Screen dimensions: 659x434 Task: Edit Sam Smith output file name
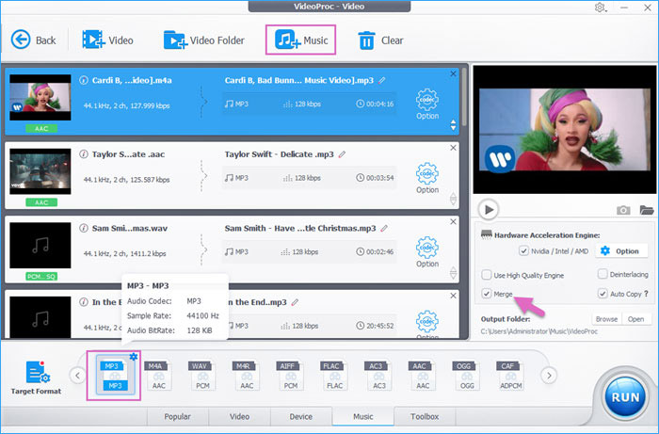tap(384, 228)
